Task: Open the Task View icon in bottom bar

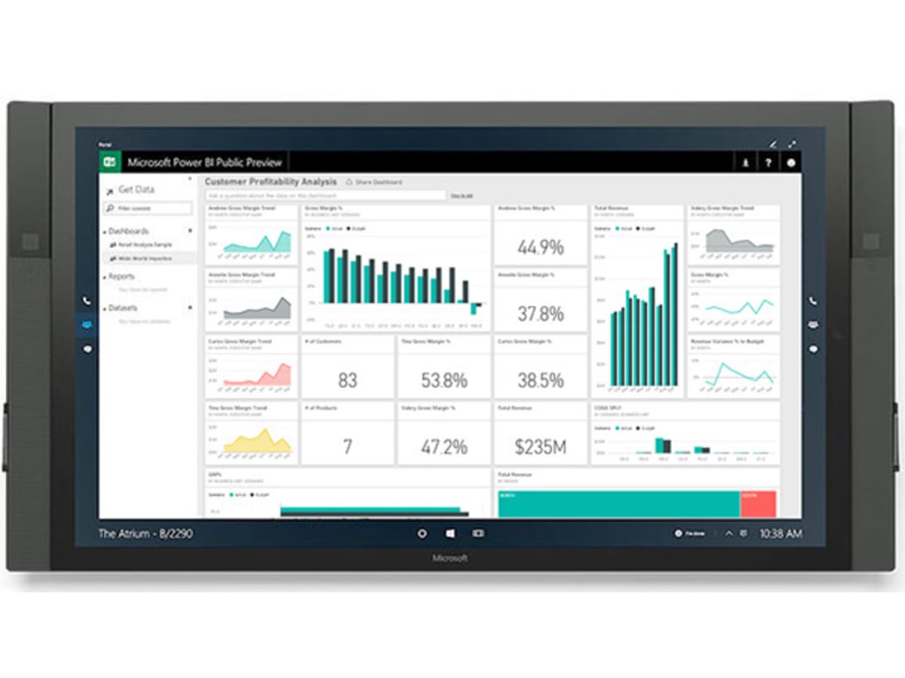Action: [478, 533]
